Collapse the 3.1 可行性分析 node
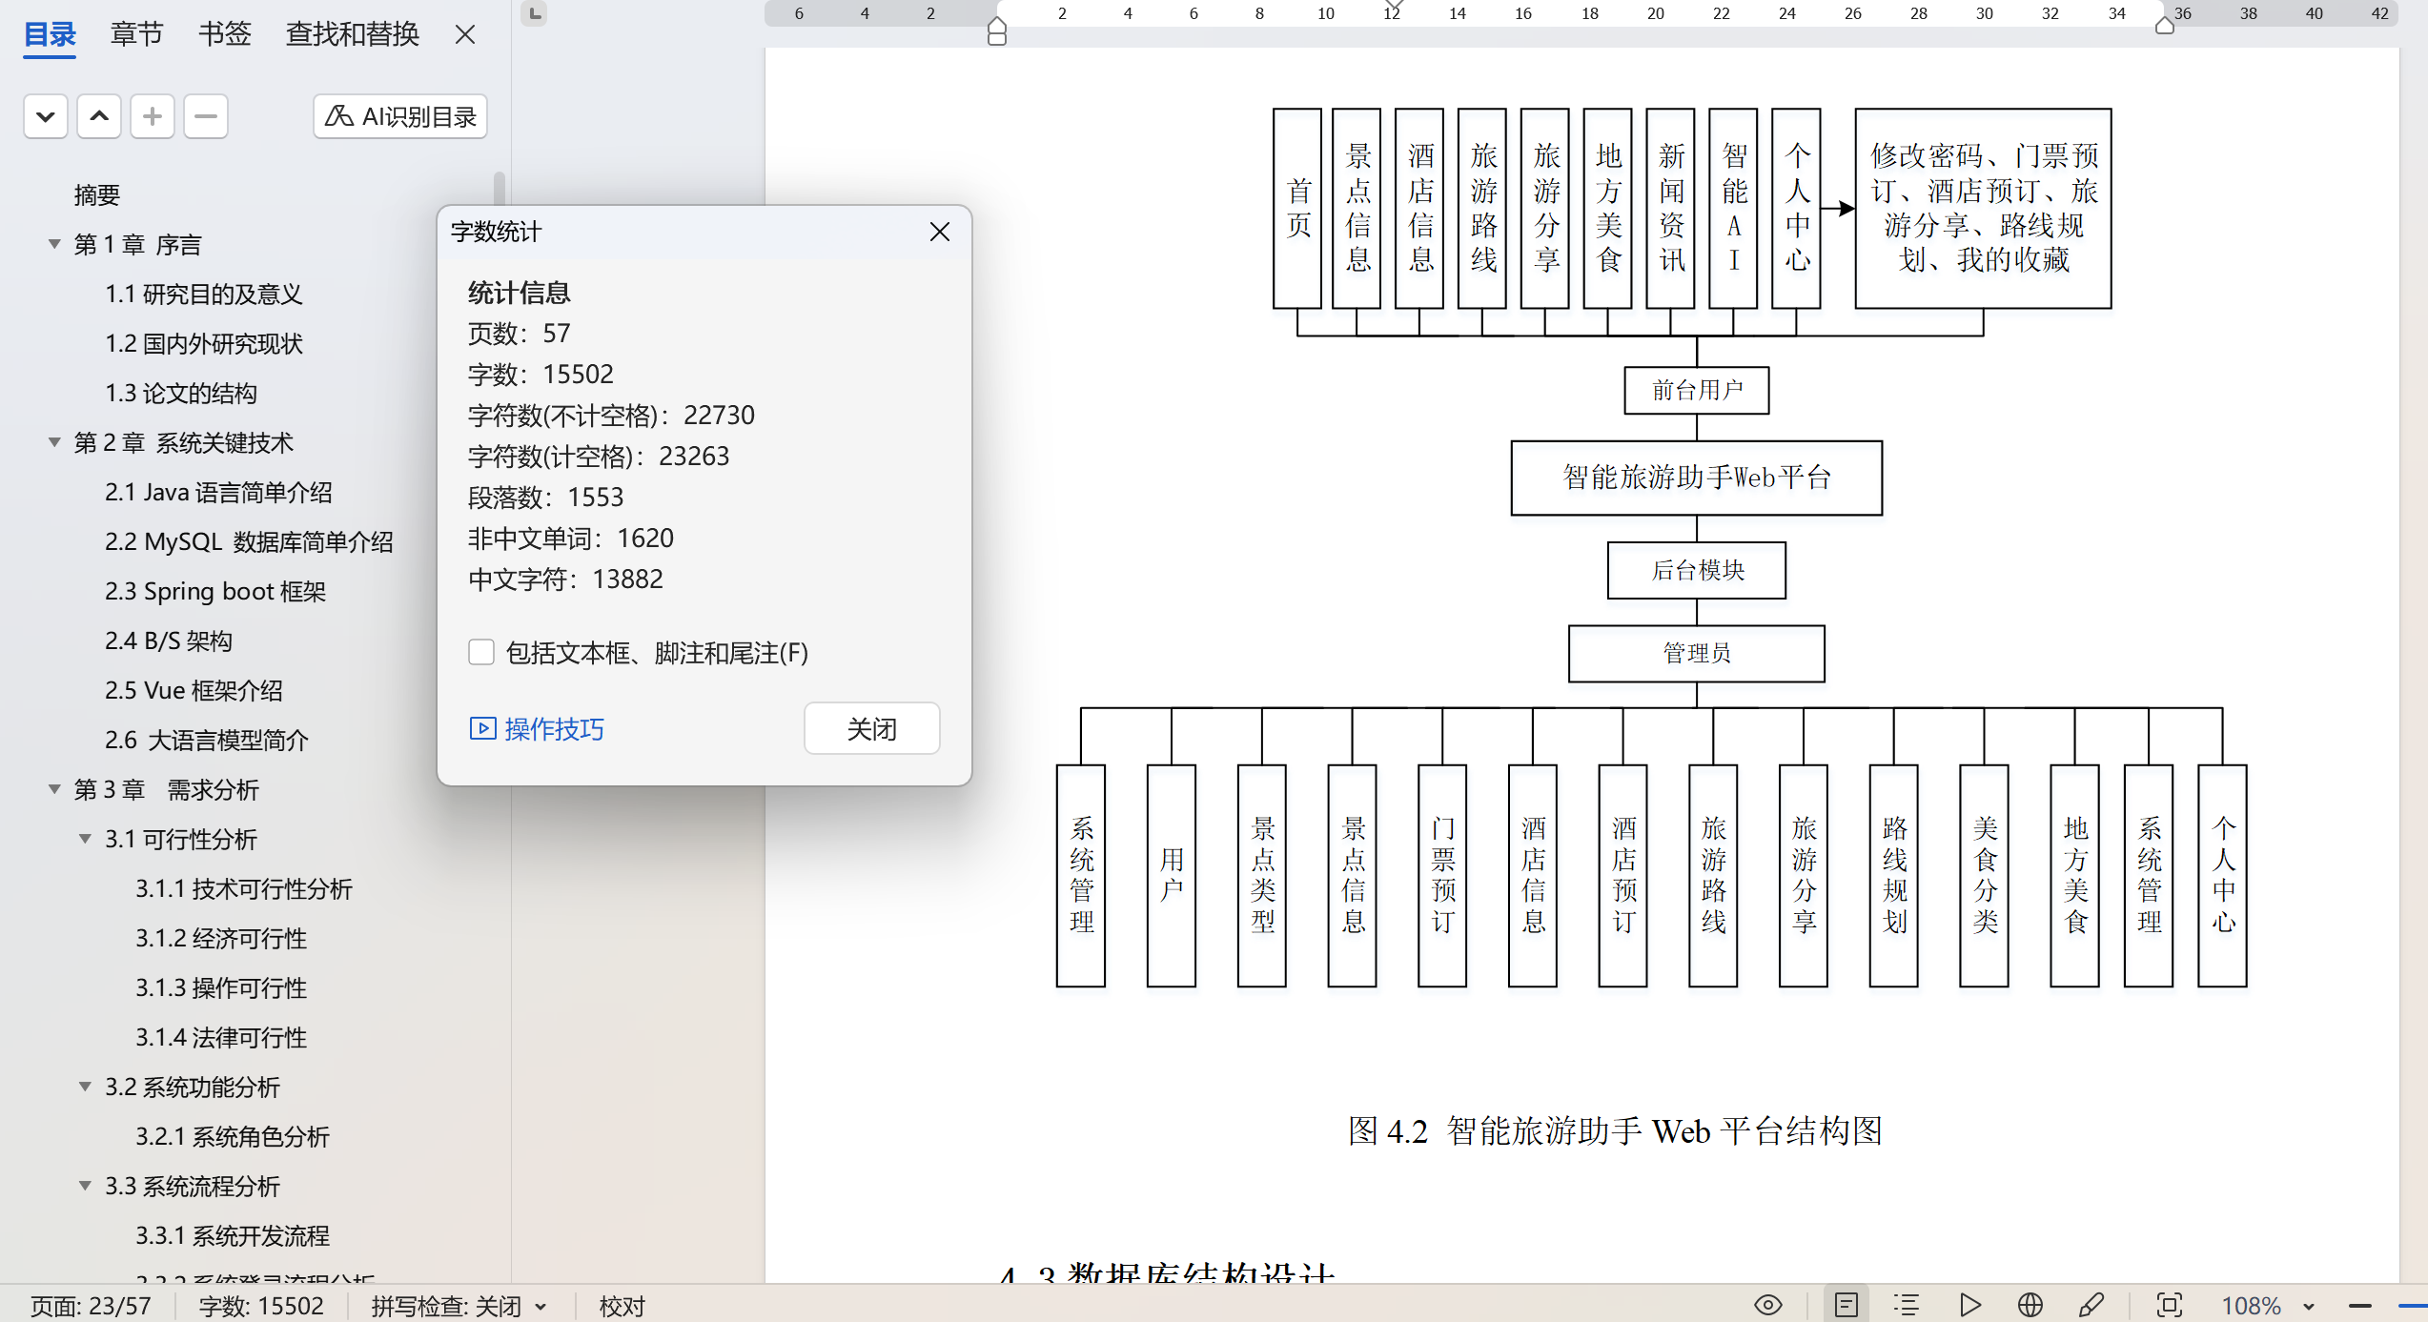This screenshot has height=1322, width=2428. pyautogui.click(x=86, y=839)
